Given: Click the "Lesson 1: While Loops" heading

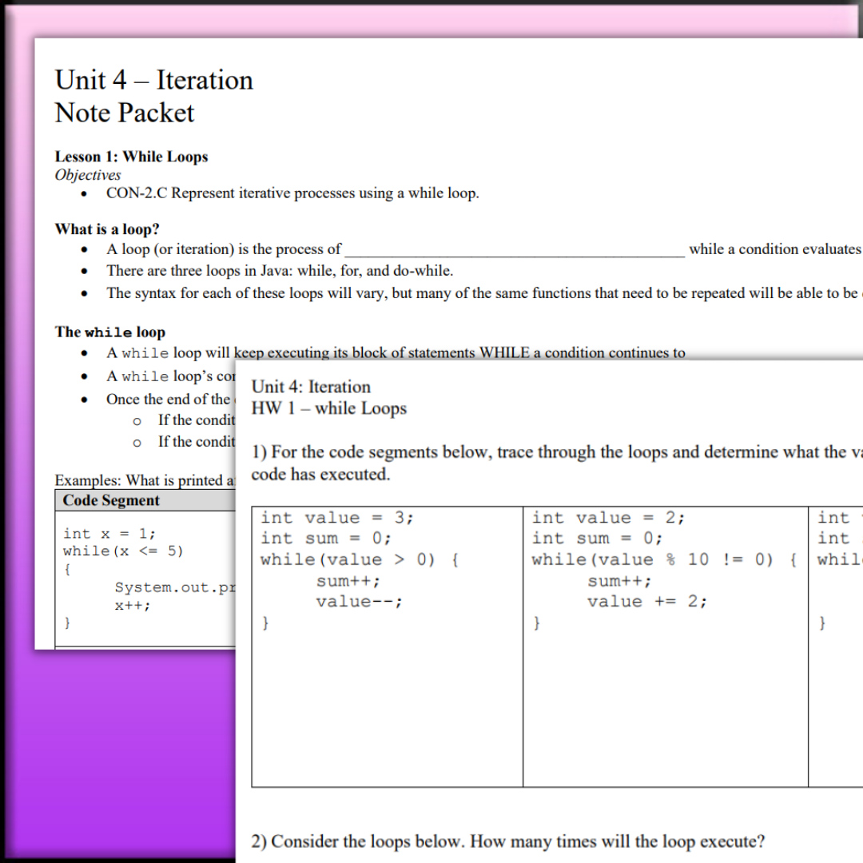Looking at the screenshot, I should click(x=131, y=157).
